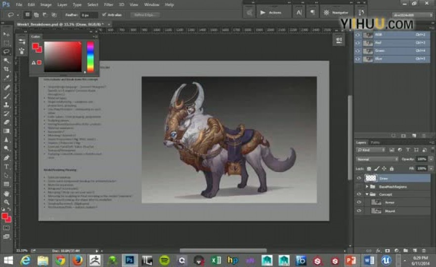Viewport: 436px width, 267px height.
Task: Hide the Mount layer
Action: (359, 211)
